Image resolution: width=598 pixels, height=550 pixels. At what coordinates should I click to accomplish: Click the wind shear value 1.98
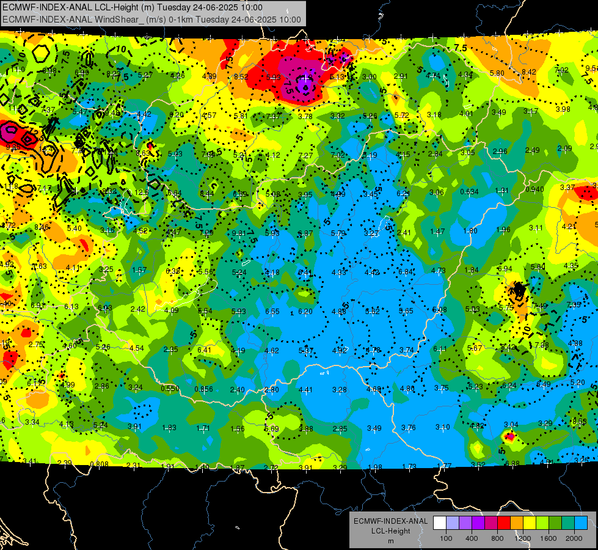375,467
